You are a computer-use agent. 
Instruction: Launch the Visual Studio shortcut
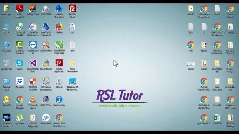(x=33, y=63)
